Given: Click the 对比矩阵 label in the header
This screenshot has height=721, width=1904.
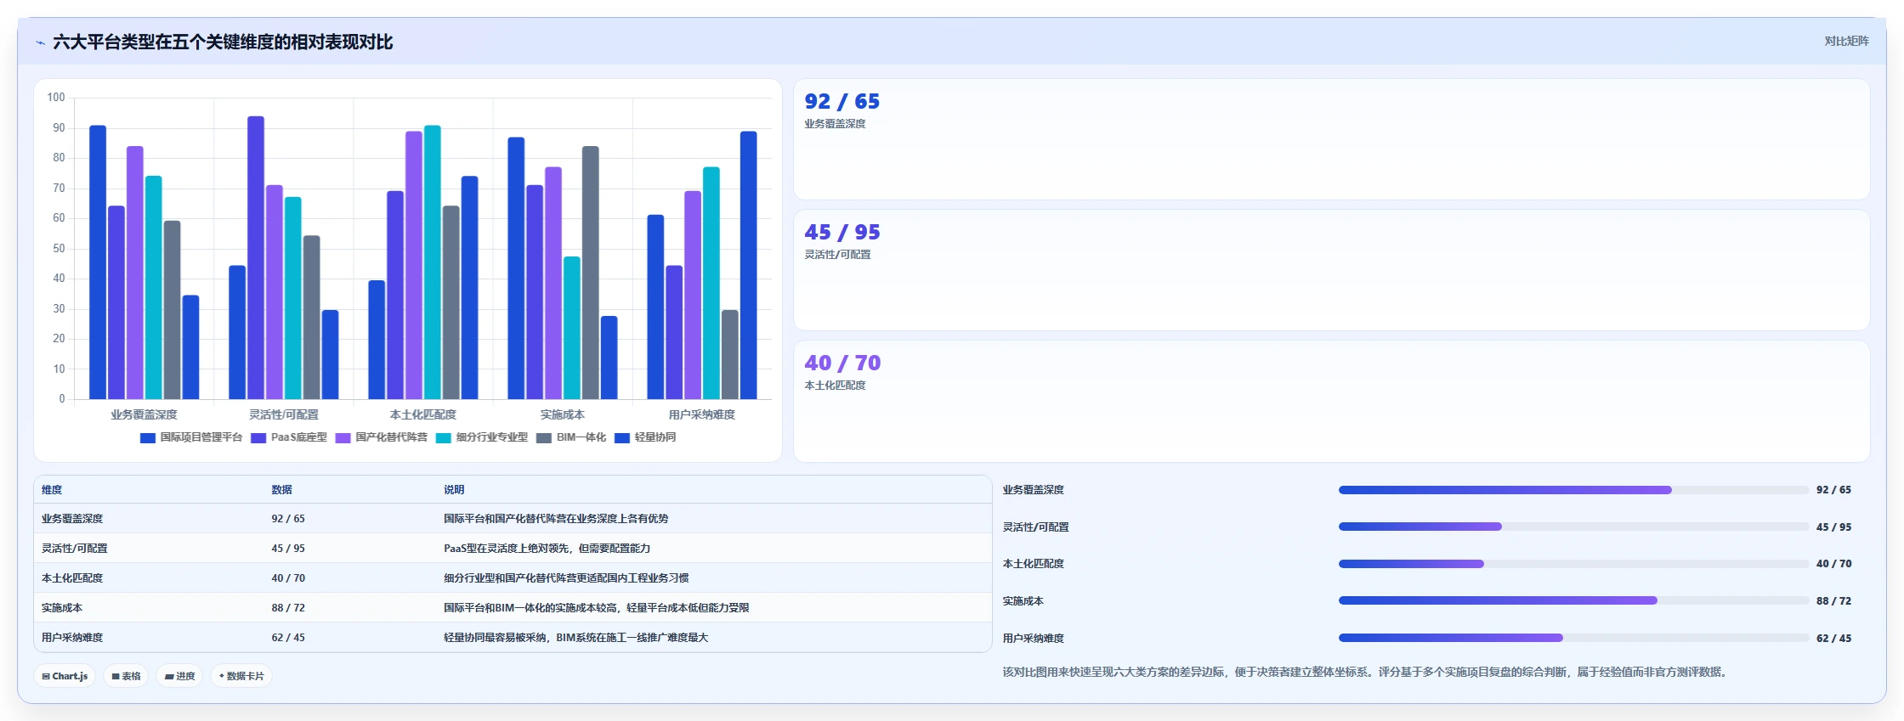Looking at the screenshot, I should coord(1846,41).
